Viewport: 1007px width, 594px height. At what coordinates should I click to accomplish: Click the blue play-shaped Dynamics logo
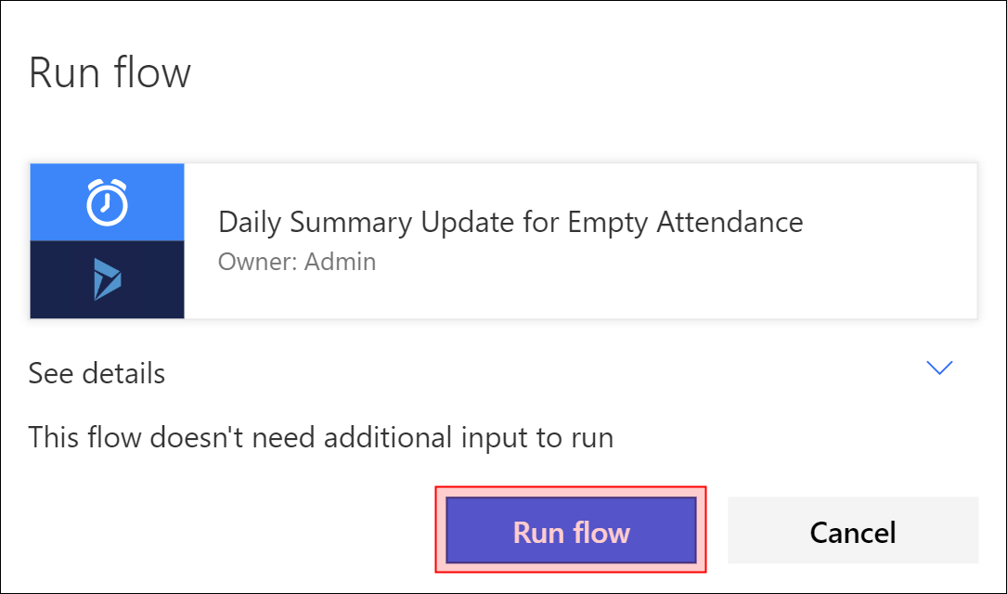[x=108, y=279]
